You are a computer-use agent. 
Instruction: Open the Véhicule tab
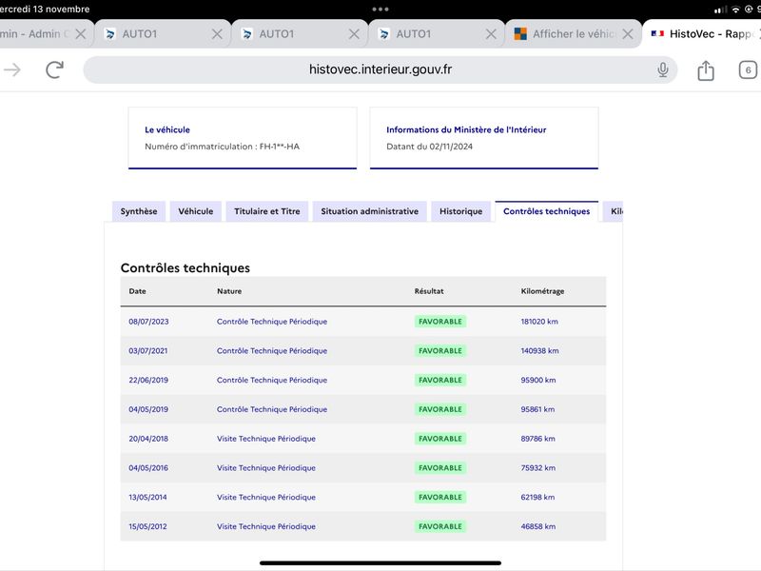[x=196, y=211]
